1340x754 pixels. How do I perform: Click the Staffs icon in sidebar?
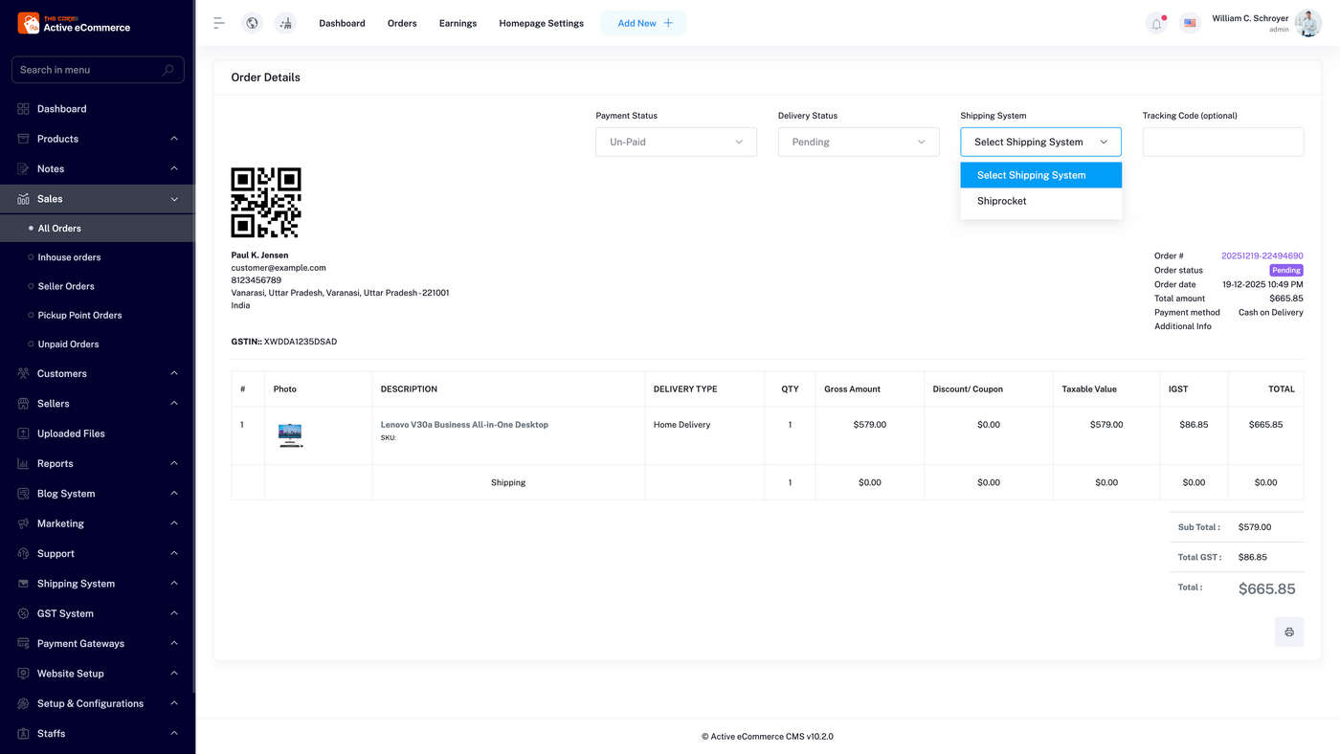click(x=23, y=733)
